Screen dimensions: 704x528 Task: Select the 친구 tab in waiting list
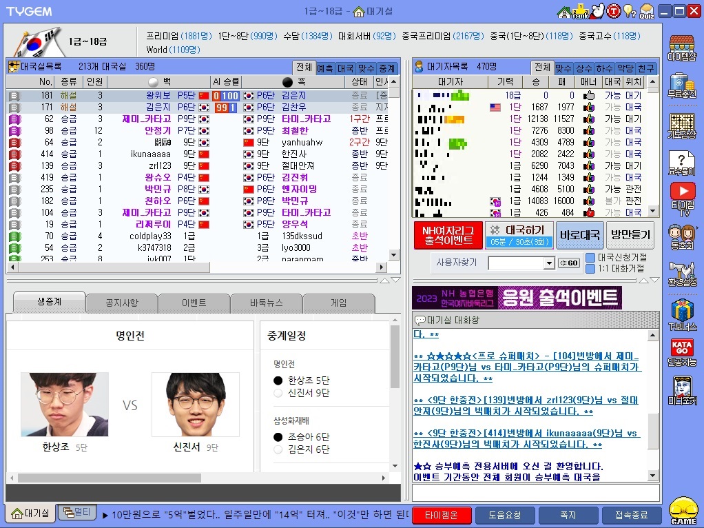click(645, 68)
